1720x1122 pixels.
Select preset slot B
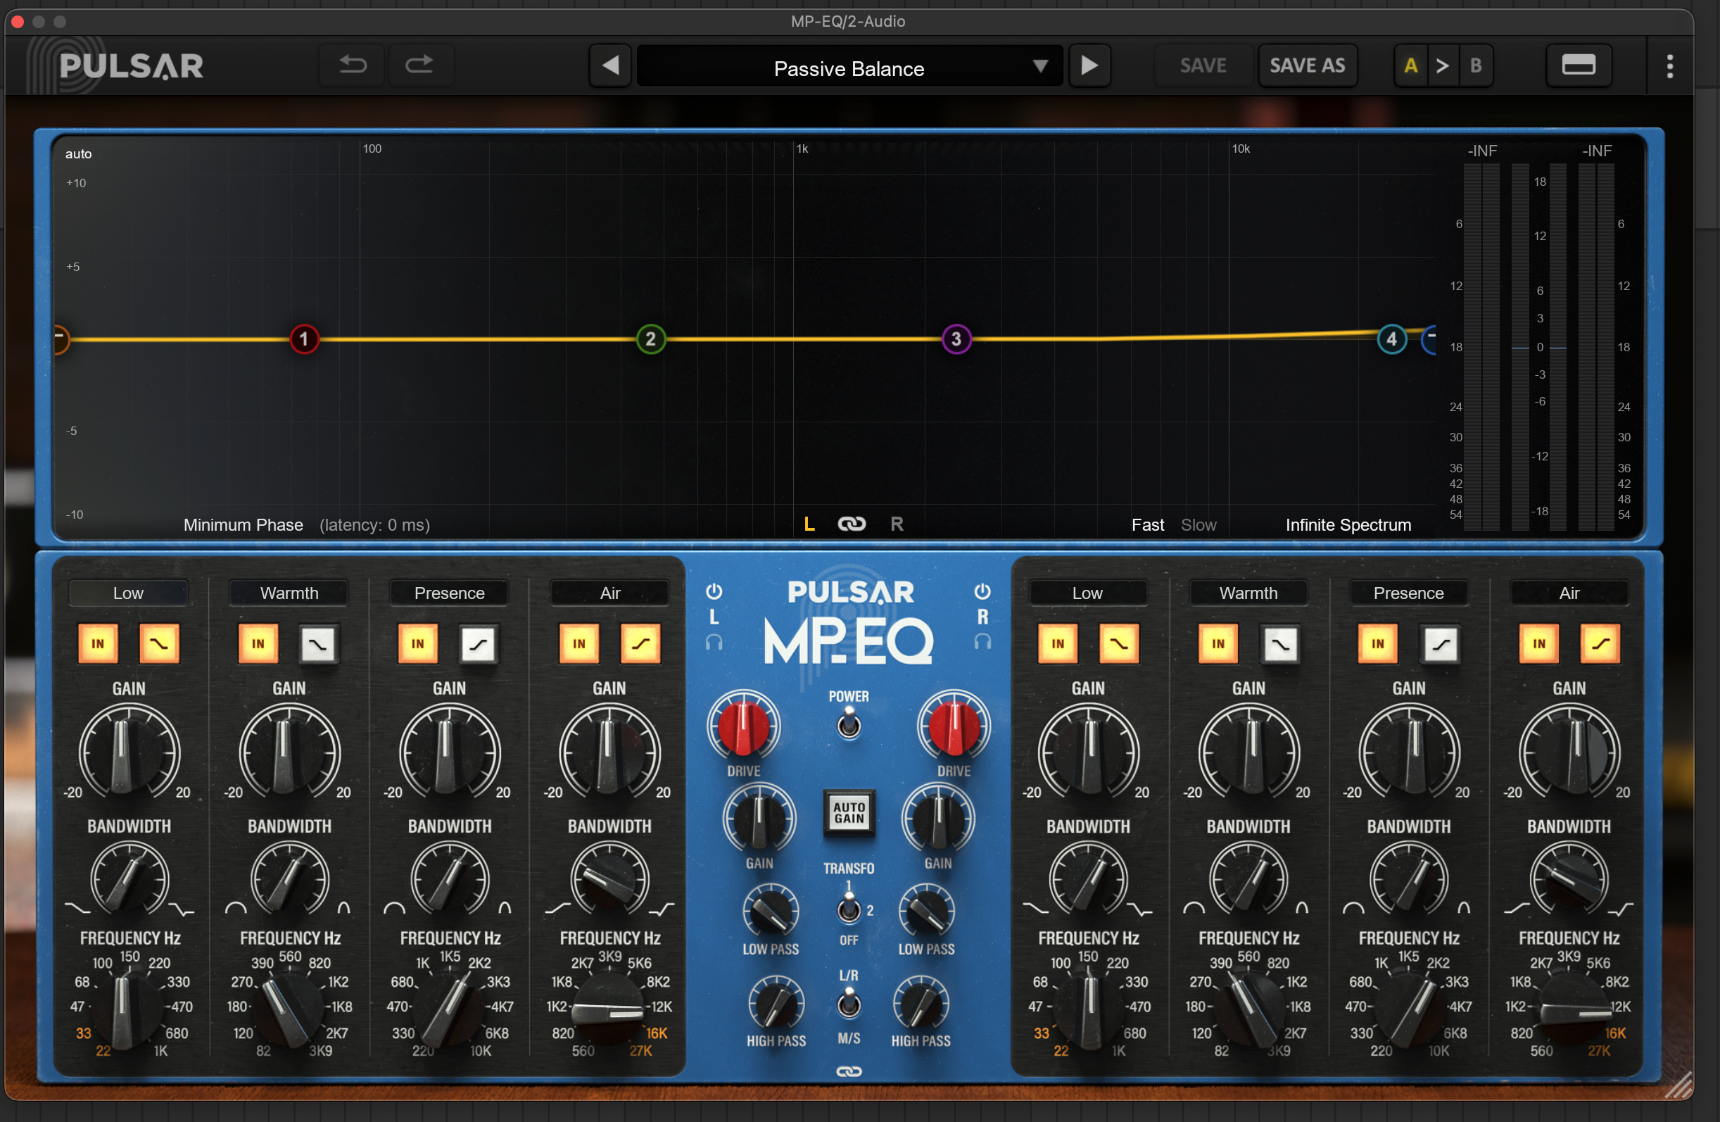click(x=1476, y=65)
